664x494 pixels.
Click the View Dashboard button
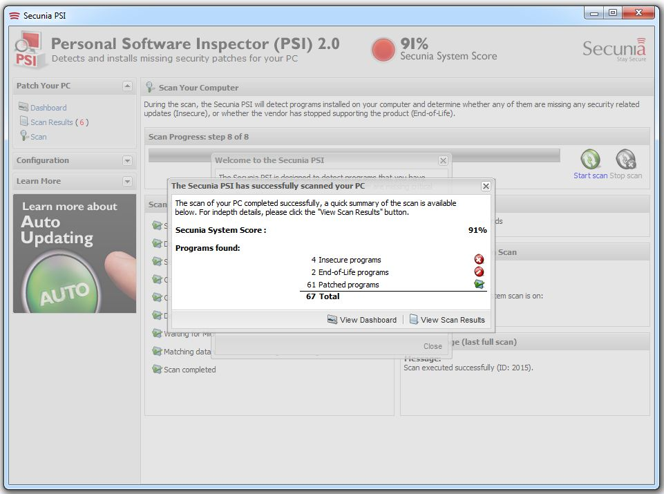coord(362,320)
